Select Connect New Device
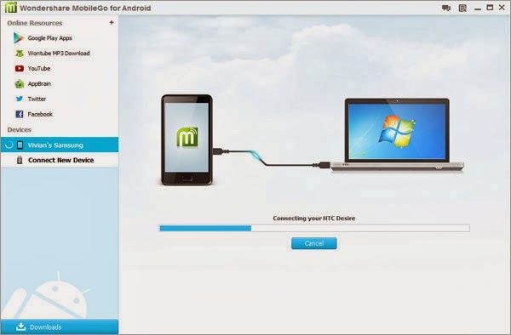Screen dimensions: 511x335 [x=60, y=160]
